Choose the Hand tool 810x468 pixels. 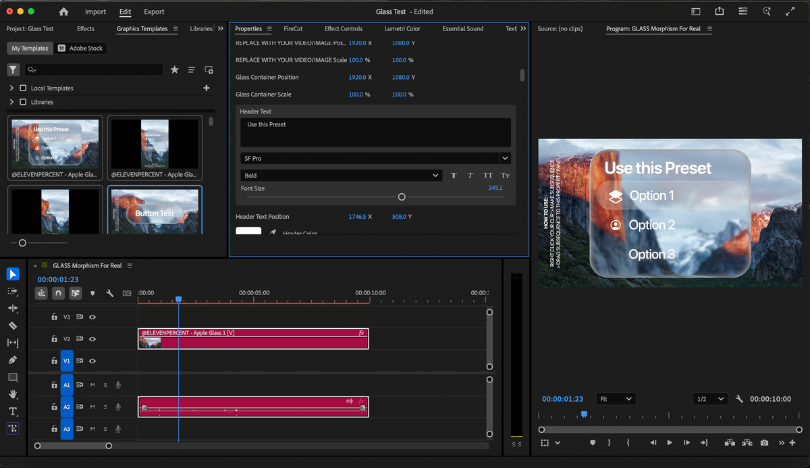pyautogui.click(x=13, y=394)
